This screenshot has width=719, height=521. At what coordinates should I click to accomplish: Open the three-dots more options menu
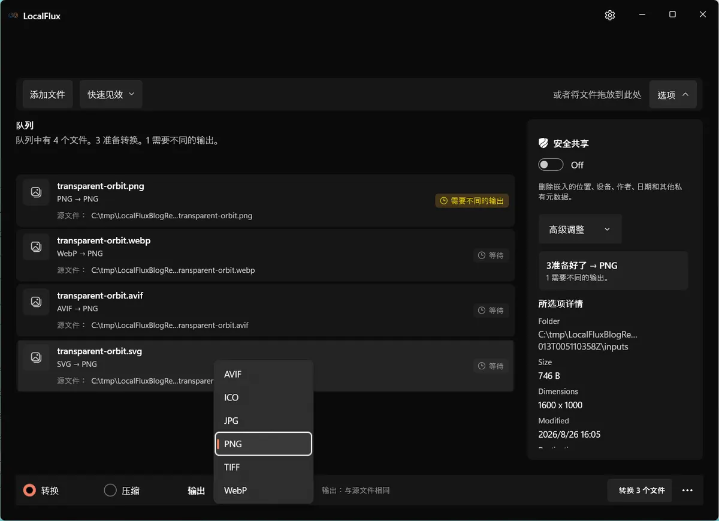point(687,490)
